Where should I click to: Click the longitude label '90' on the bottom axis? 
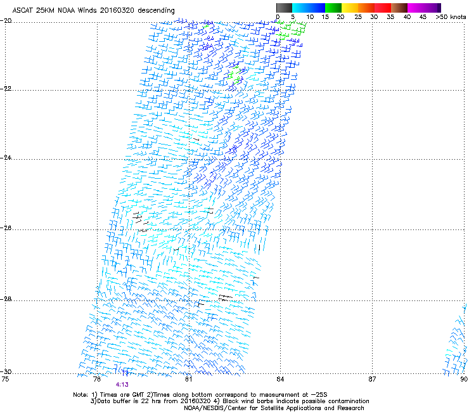coord(464,379)
